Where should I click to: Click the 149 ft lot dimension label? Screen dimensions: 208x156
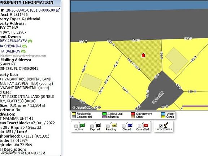[192, 91]
